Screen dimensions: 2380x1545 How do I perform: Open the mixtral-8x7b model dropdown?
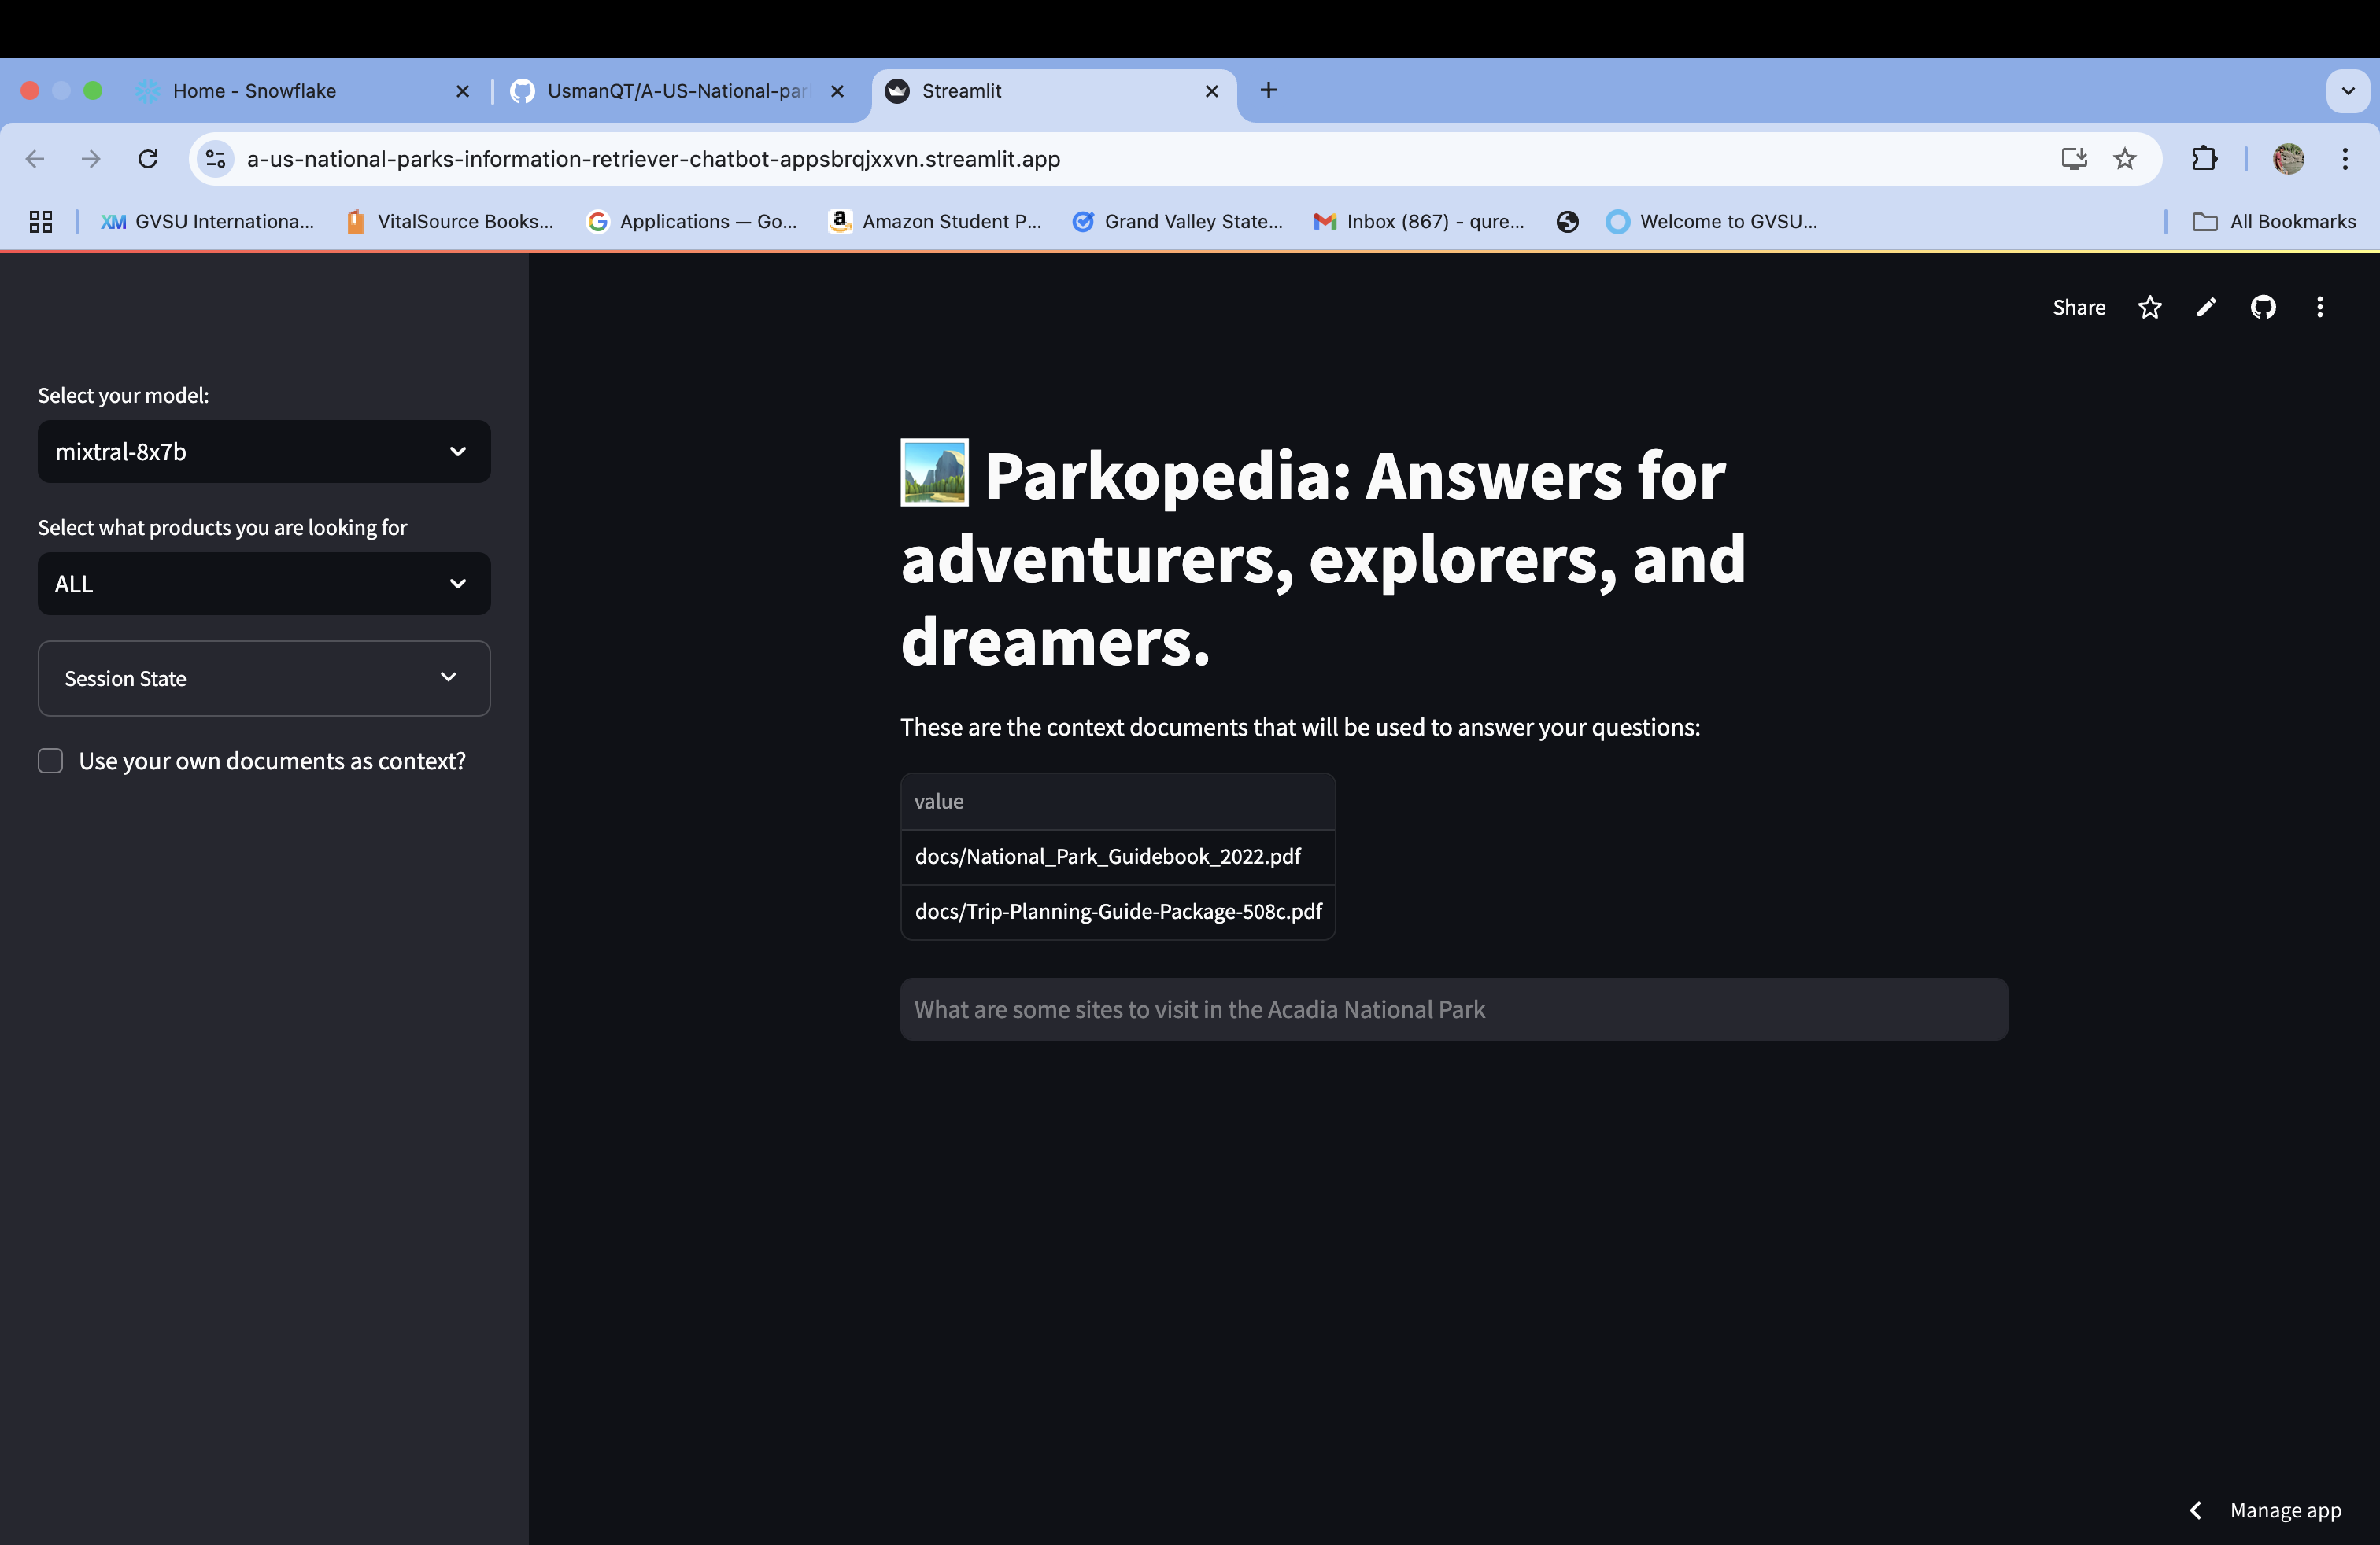(x=264, y=452)
